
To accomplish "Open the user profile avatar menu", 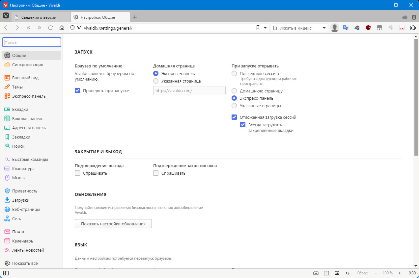I will [335, 28].
